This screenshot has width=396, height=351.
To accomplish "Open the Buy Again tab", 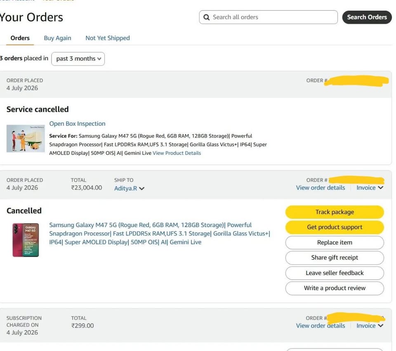I will click(x=58, y=38).
